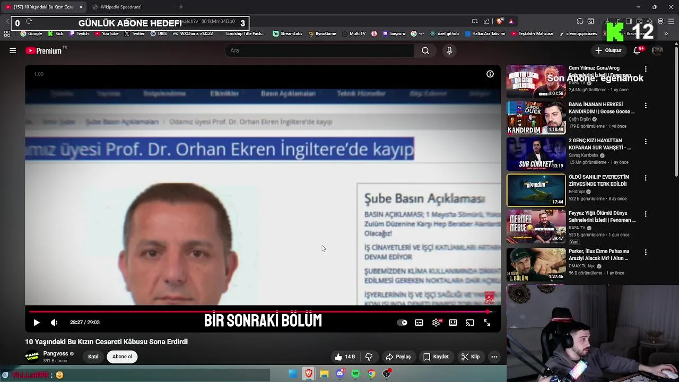
Task: Open Multi TV bookmark
Action: tap(354, 33)
